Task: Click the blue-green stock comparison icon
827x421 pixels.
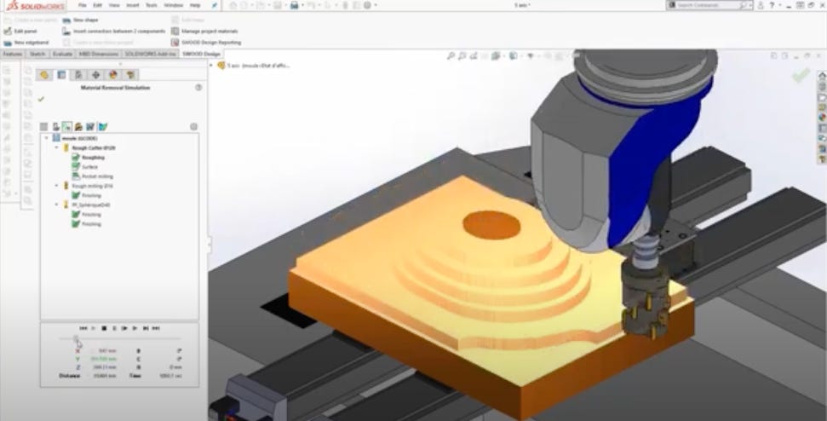Action: coord(103,127)
